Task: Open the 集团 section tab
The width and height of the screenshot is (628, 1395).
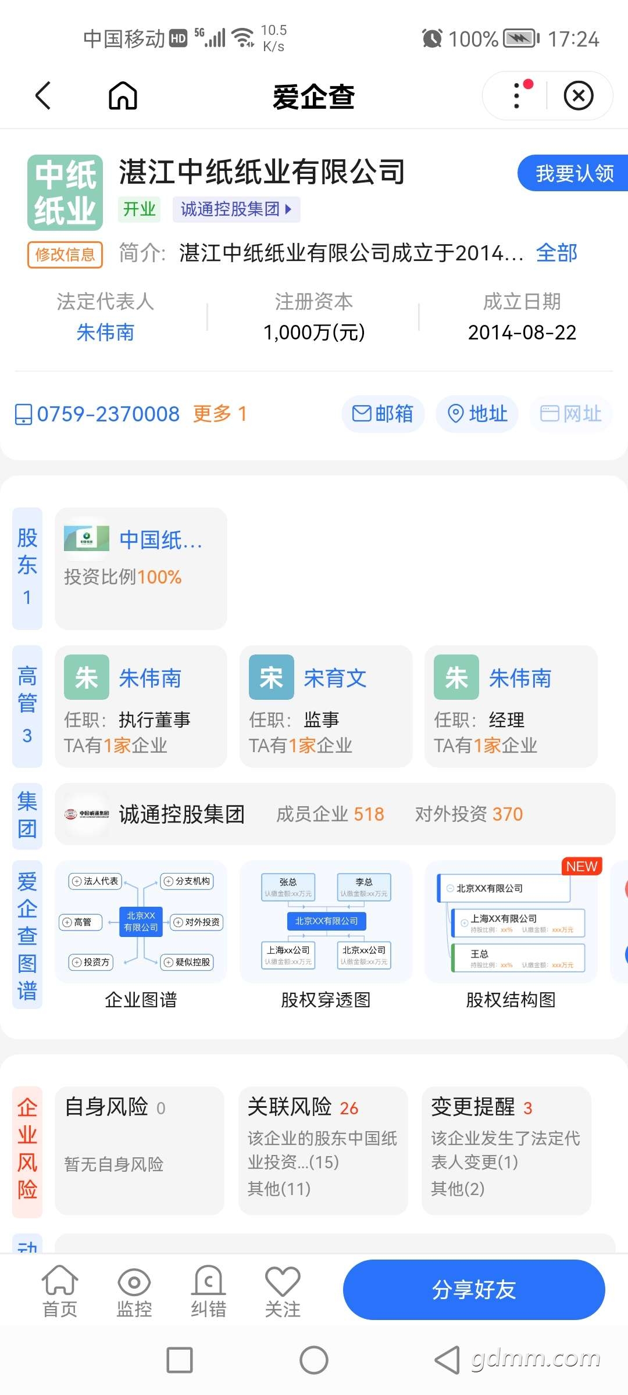Action: point(27,815)
